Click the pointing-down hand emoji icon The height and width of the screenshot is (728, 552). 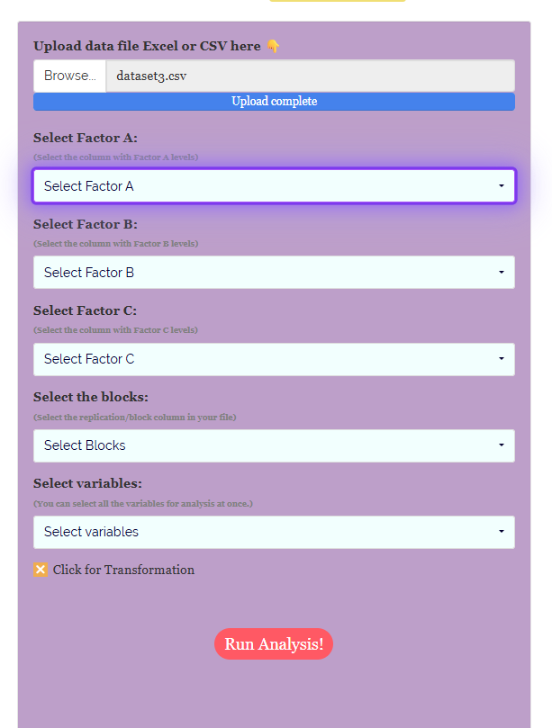point(273,46)
